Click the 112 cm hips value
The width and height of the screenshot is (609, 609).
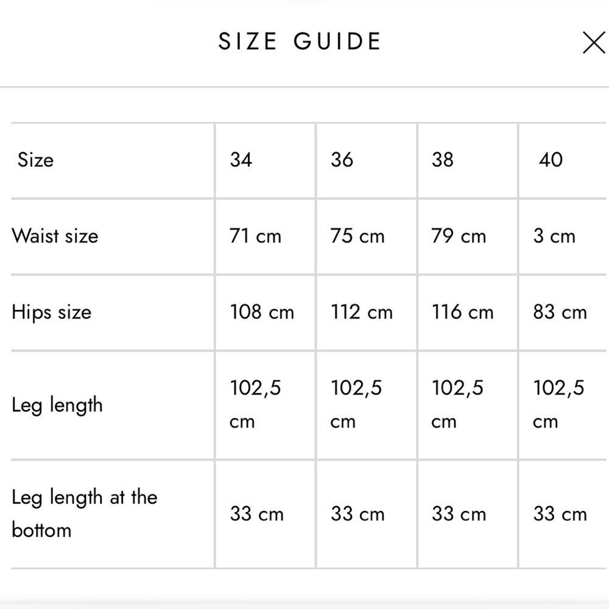[362, 312]
